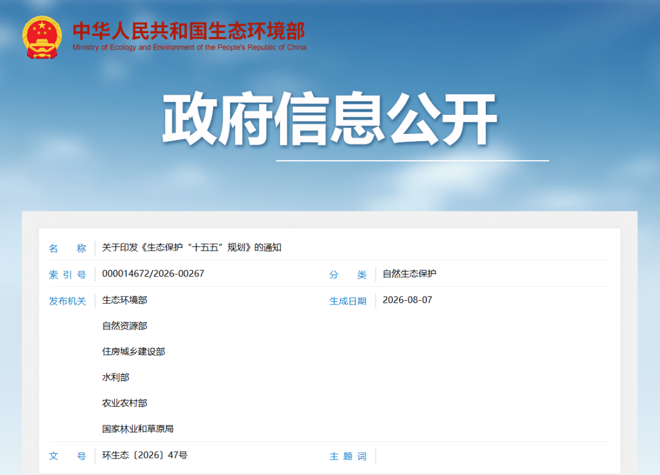Select document number 环生态〔2026〕47号
Screen dimensions: 660x475
coord(145,455)
